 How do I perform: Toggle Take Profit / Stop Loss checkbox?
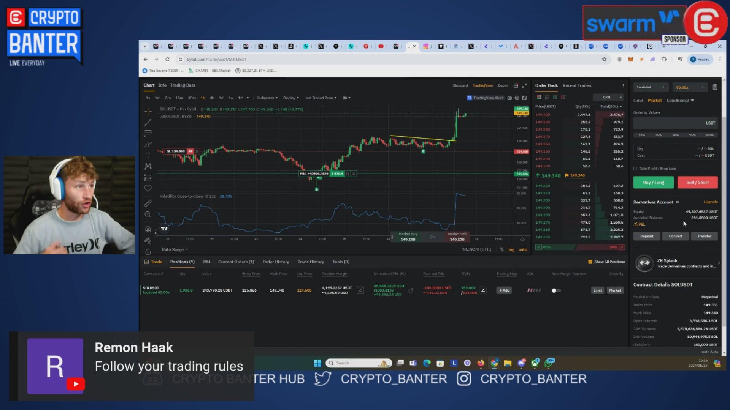point(635,169)
